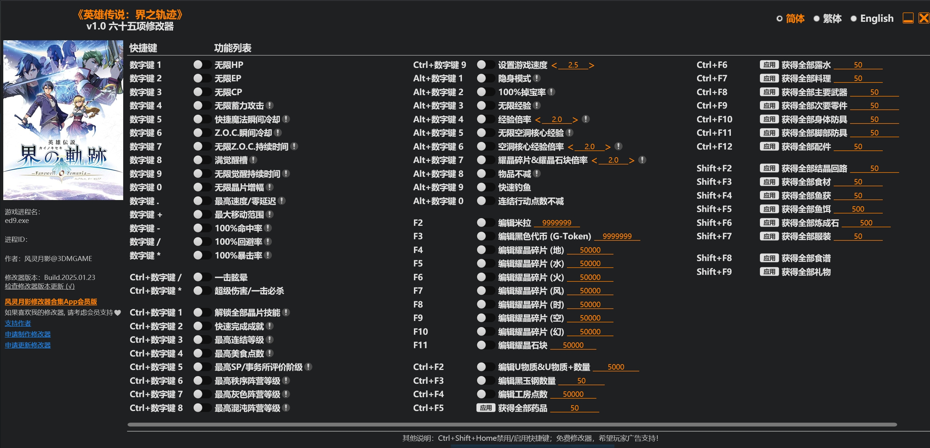The height and width of the screenshot is (448, 930).
Task: Increase 空洞核心经验倍率 with right arrow
Action: [608, 147]
